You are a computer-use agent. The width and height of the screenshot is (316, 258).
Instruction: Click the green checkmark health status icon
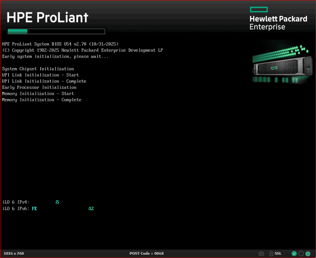[x=294, y=254]
